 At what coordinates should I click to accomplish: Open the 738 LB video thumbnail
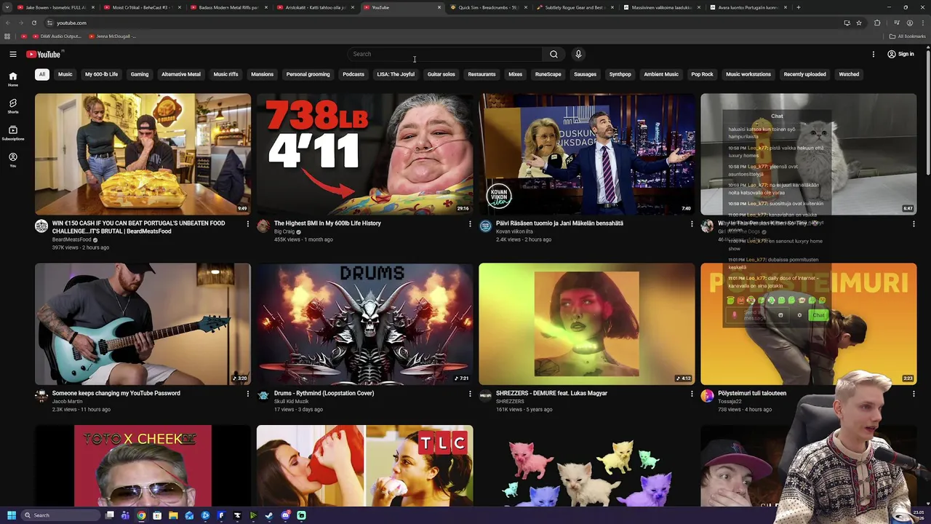pos(364,154)
